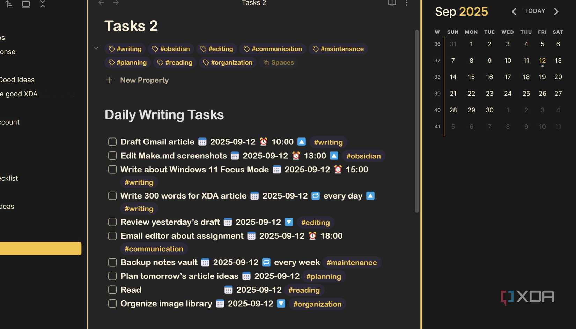Click the TODAY button in calendar
The image size is (576, 329).
coord(535,11)
